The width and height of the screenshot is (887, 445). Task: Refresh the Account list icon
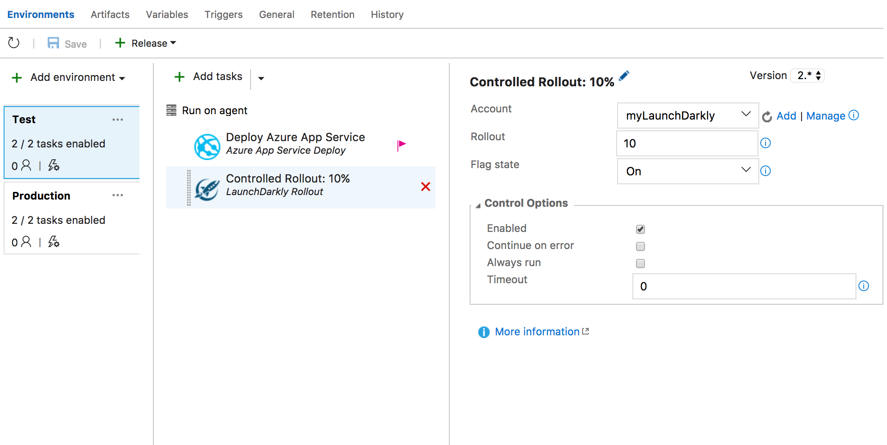tap(767, 116)
